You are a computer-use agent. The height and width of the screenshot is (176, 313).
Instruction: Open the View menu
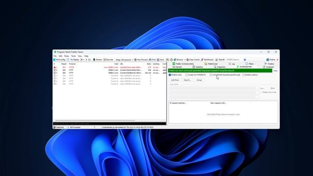pyautogui.click(x=80, y=56)
